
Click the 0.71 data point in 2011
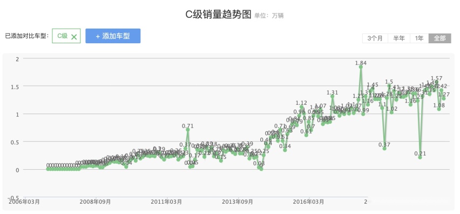tap(188, 130)
